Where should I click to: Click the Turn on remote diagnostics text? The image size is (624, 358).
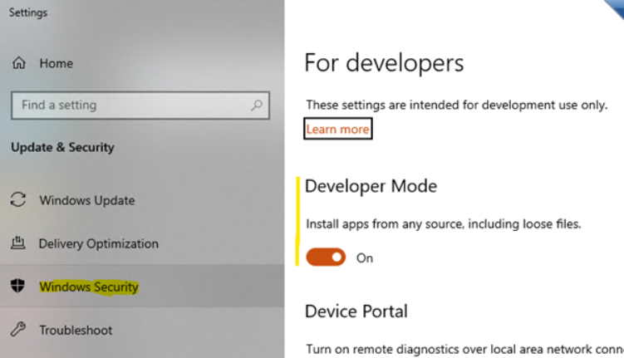click(464, 349)
